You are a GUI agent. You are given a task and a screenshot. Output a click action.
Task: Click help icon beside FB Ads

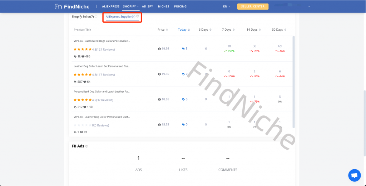click(86, 146)
